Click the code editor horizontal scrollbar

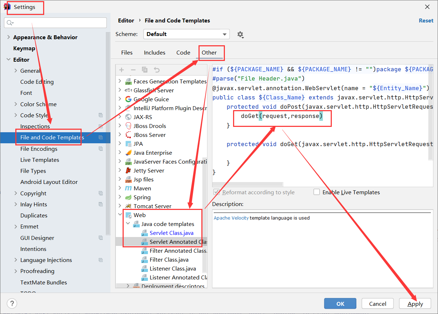pos(248,184)
